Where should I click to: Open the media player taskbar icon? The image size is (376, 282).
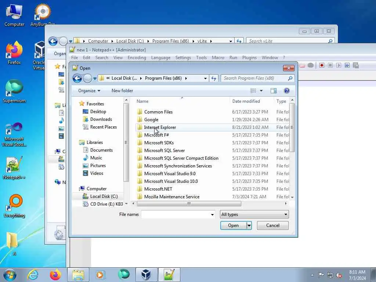tap(100, 275)
